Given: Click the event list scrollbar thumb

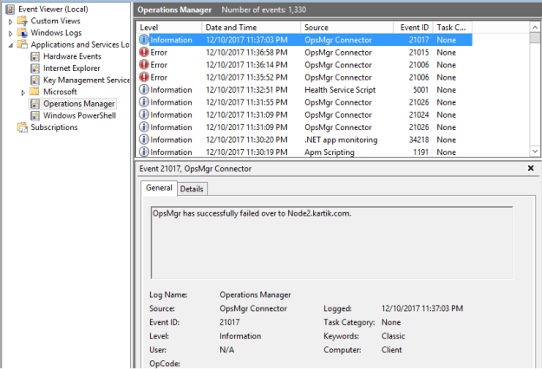Looking at the screenshot, I should tap(535, 38).
